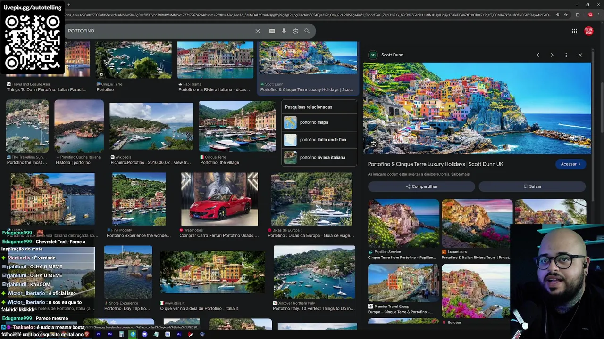Start voice search with the microphone icon

tap(284, 31)
